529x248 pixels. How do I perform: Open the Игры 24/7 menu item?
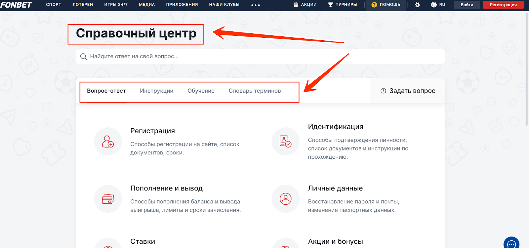[116, 5]
